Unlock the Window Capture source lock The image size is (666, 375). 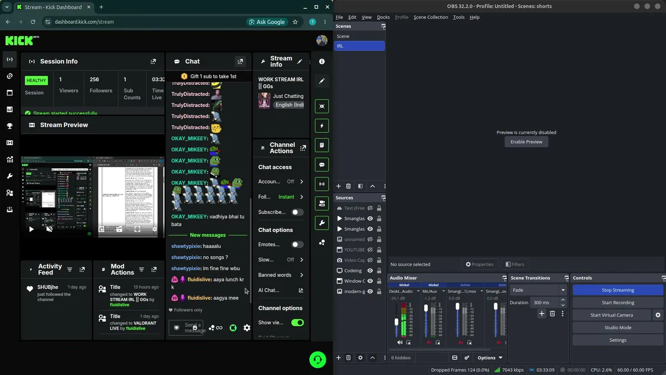pyautogui.click(x=379, y=281)
